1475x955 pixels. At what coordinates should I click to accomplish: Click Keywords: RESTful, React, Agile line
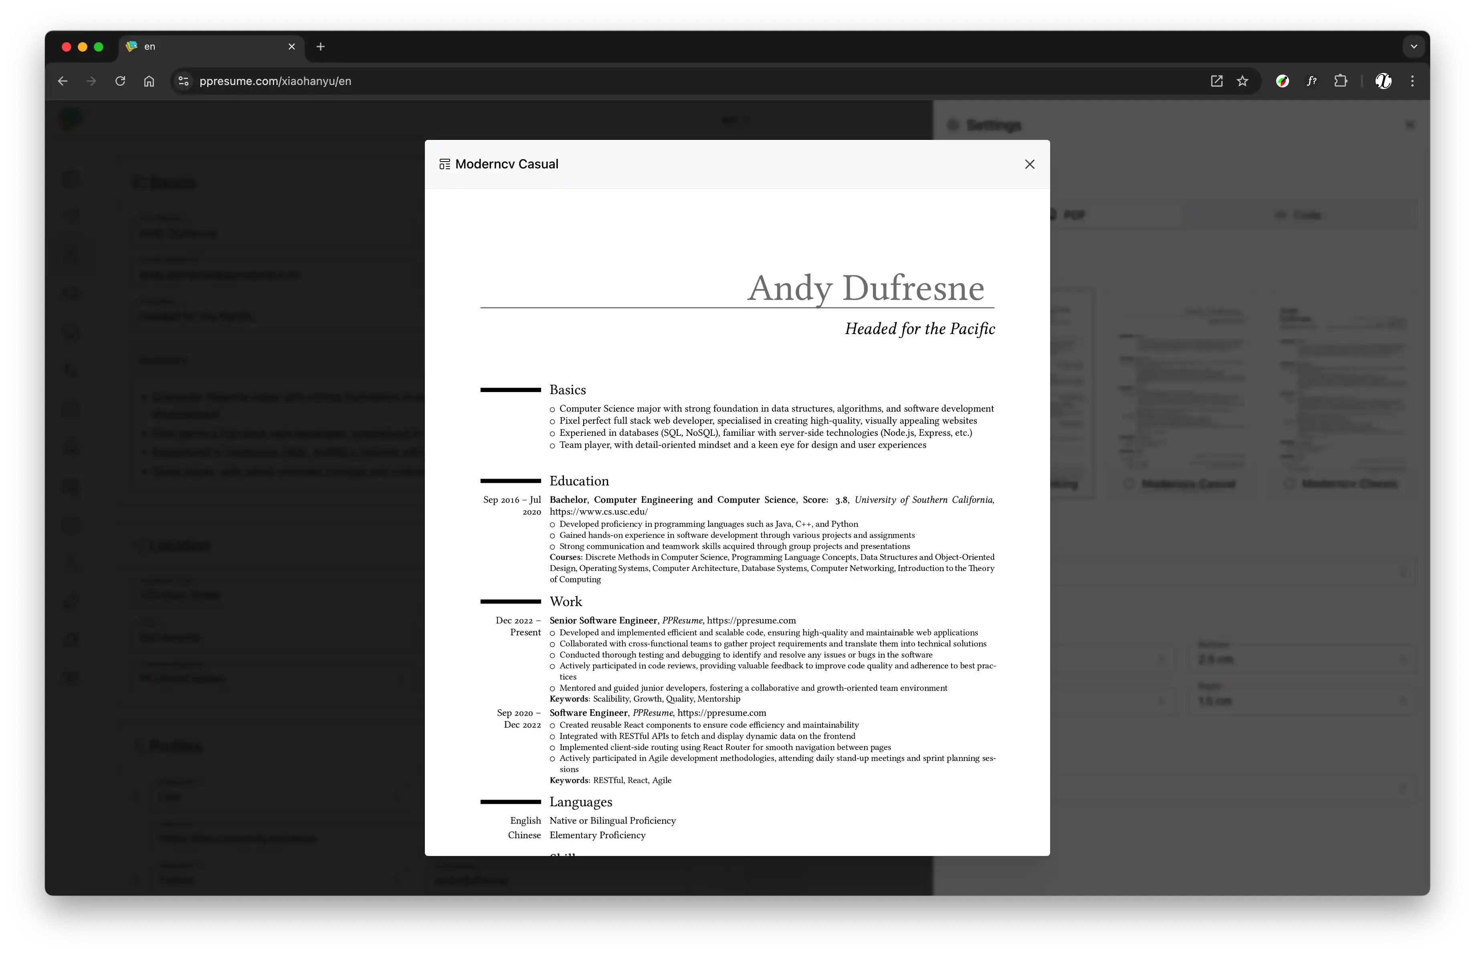click(x=610, y=780)
